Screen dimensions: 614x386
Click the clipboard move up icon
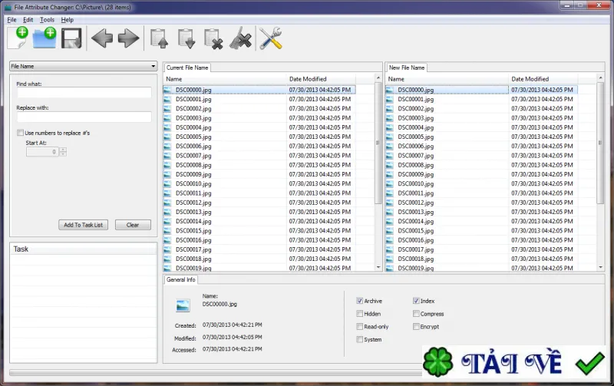point(159,38)
